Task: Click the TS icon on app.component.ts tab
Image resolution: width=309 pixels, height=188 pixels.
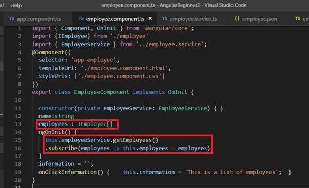Action: (12, 18)
